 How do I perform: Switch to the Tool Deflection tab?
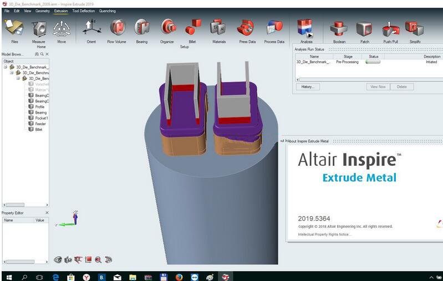coord(83,11)
